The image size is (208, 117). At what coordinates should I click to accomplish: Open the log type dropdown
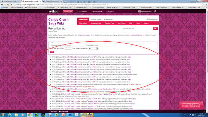[57, 45]
